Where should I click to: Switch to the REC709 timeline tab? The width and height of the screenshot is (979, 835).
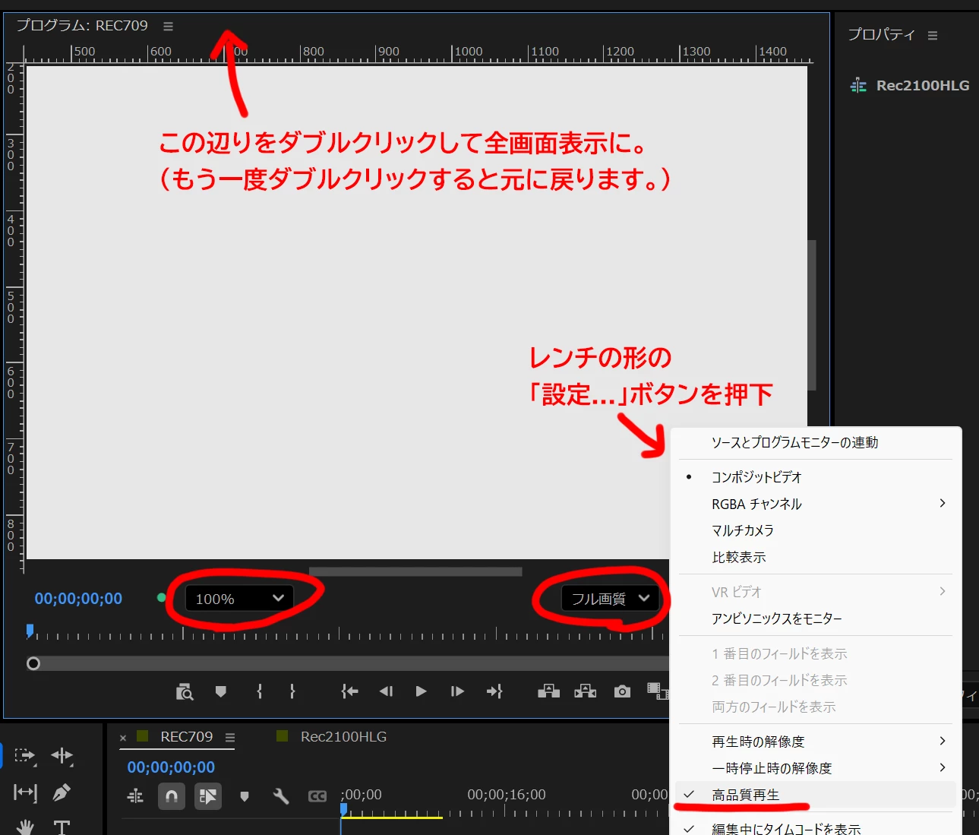point(186,737)
